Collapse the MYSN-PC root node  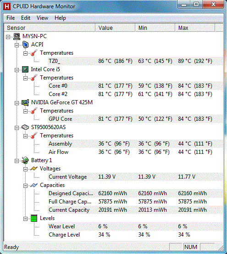point(8,37)
